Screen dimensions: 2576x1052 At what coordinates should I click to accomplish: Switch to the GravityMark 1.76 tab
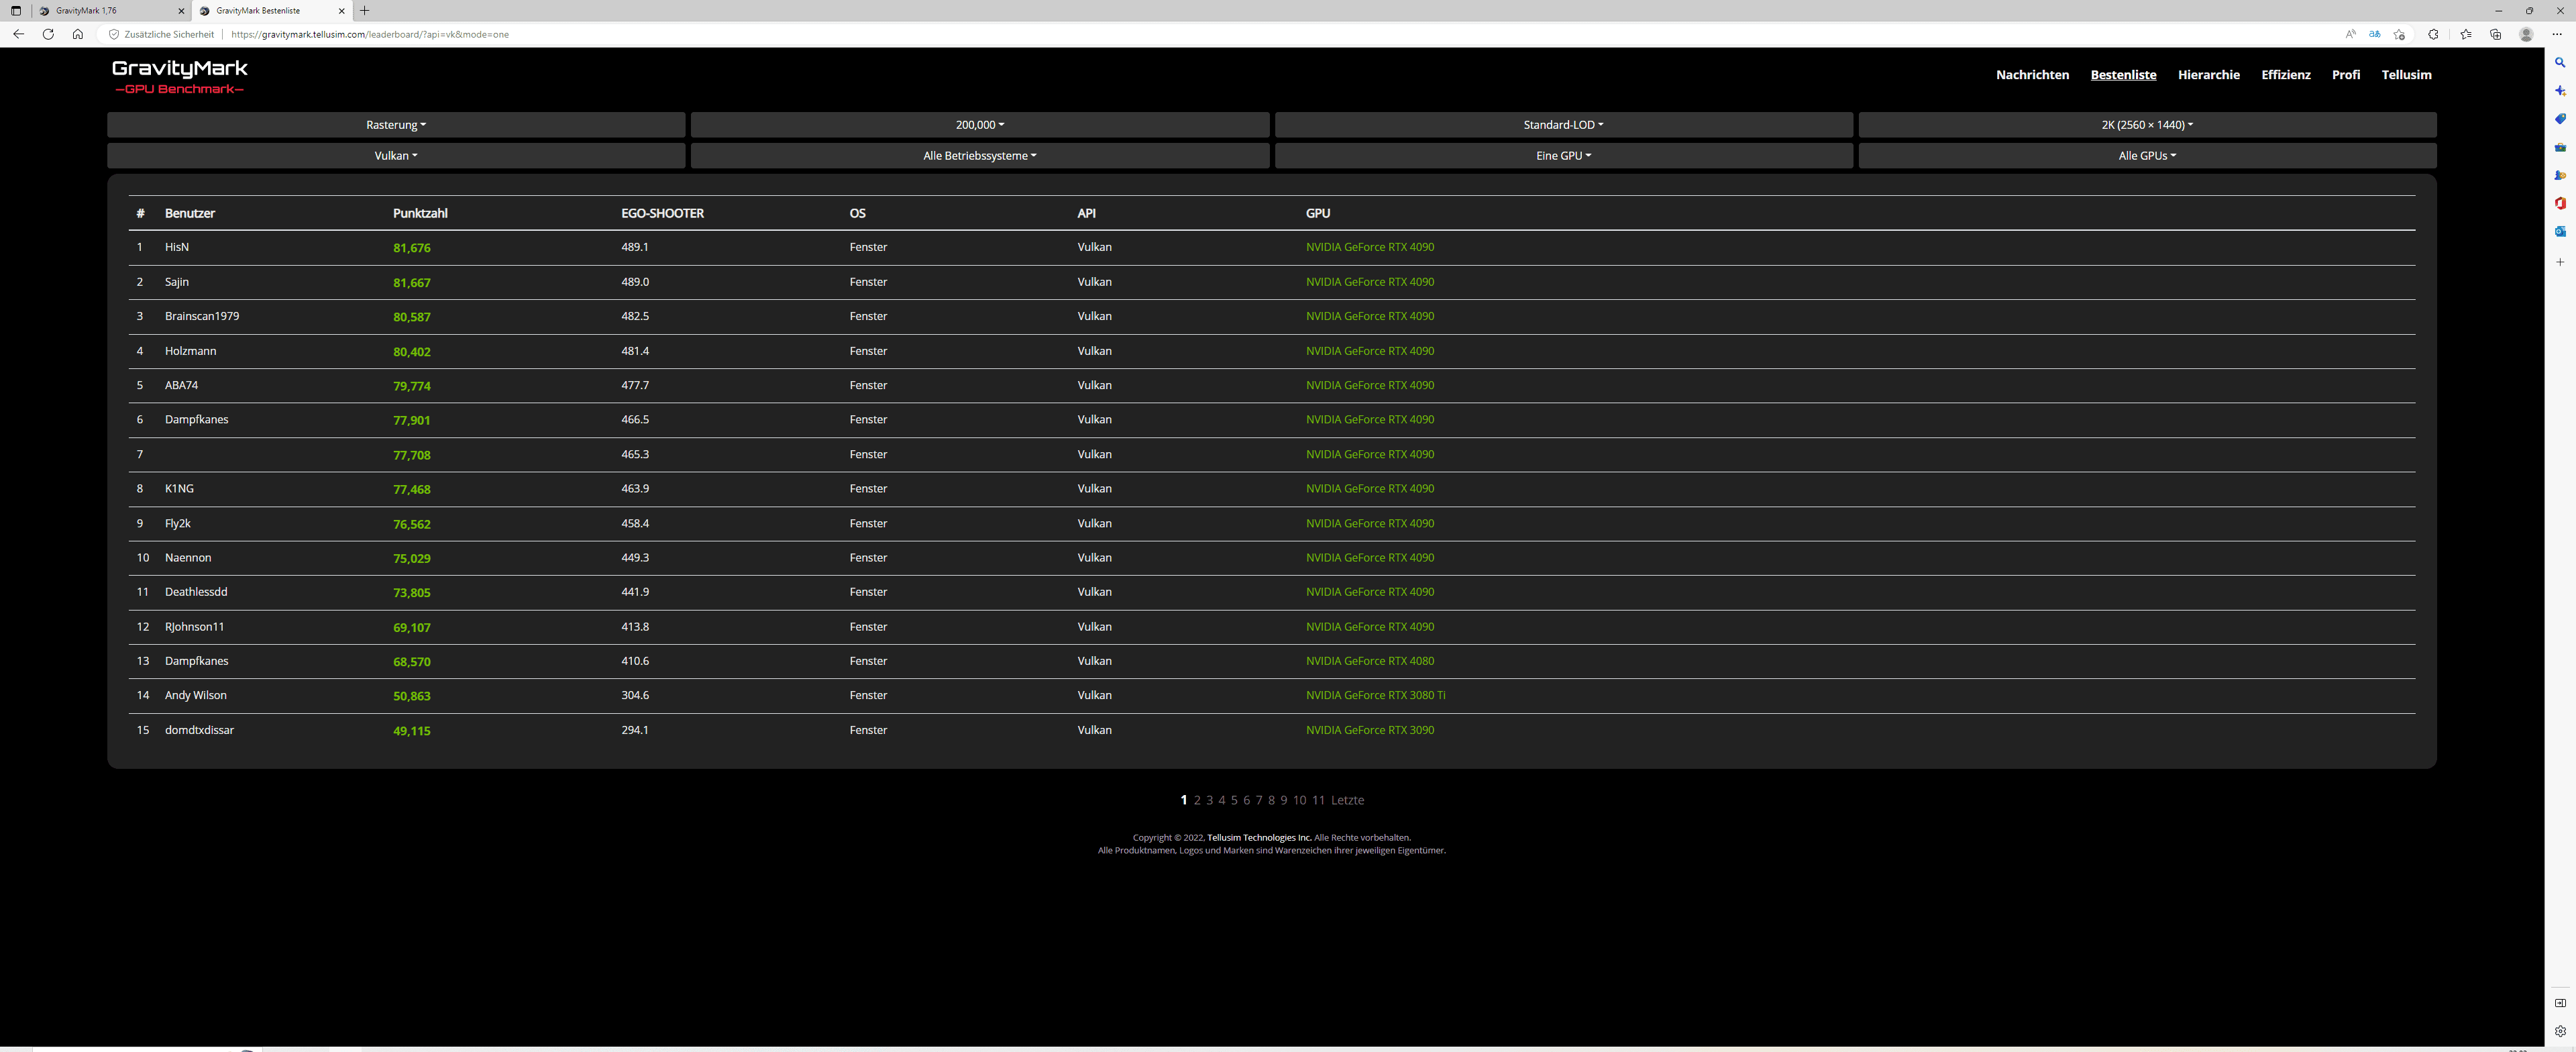pos(100,11)
